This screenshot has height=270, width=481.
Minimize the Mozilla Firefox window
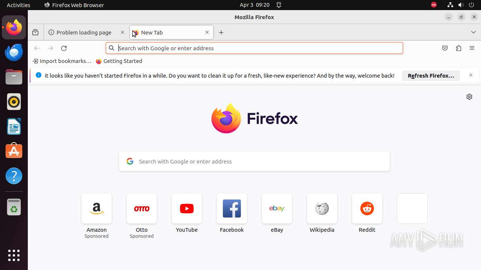point(449,17)
